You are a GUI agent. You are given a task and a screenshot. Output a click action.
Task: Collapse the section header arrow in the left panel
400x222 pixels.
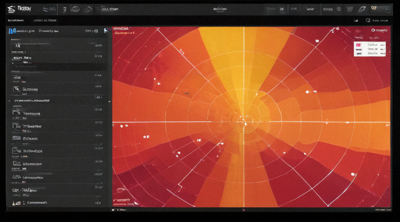click(9, 101)
